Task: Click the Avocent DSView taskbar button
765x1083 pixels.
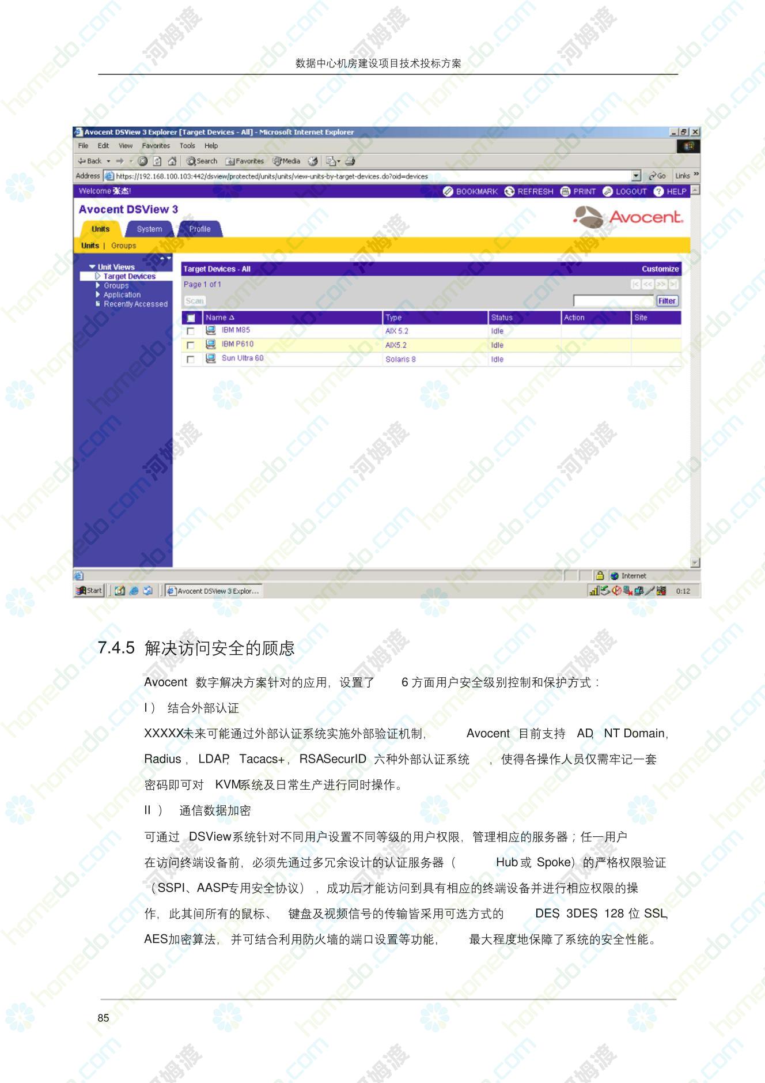Action: click(213, 591)
